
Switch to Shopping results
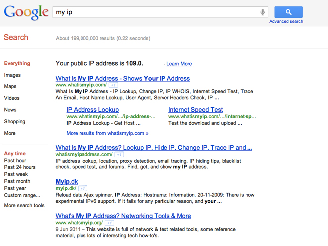click(x=14, y=122)
